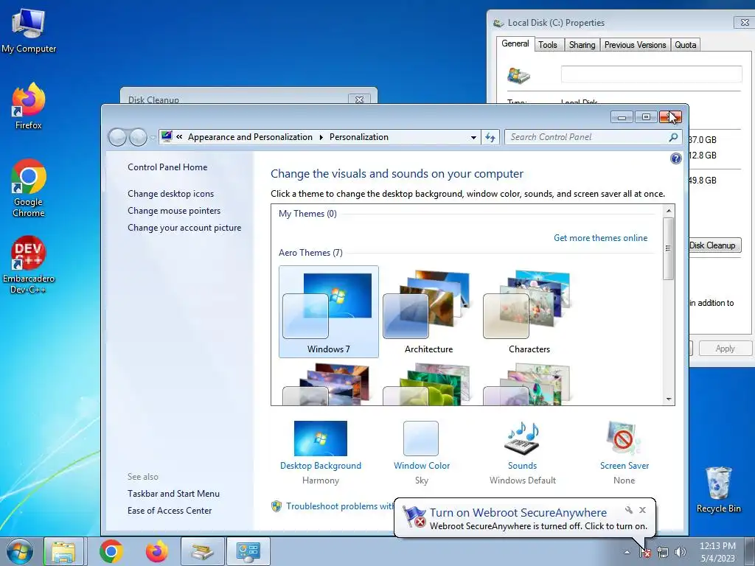Click the theme list scrollbar thumb

[668, 248]
